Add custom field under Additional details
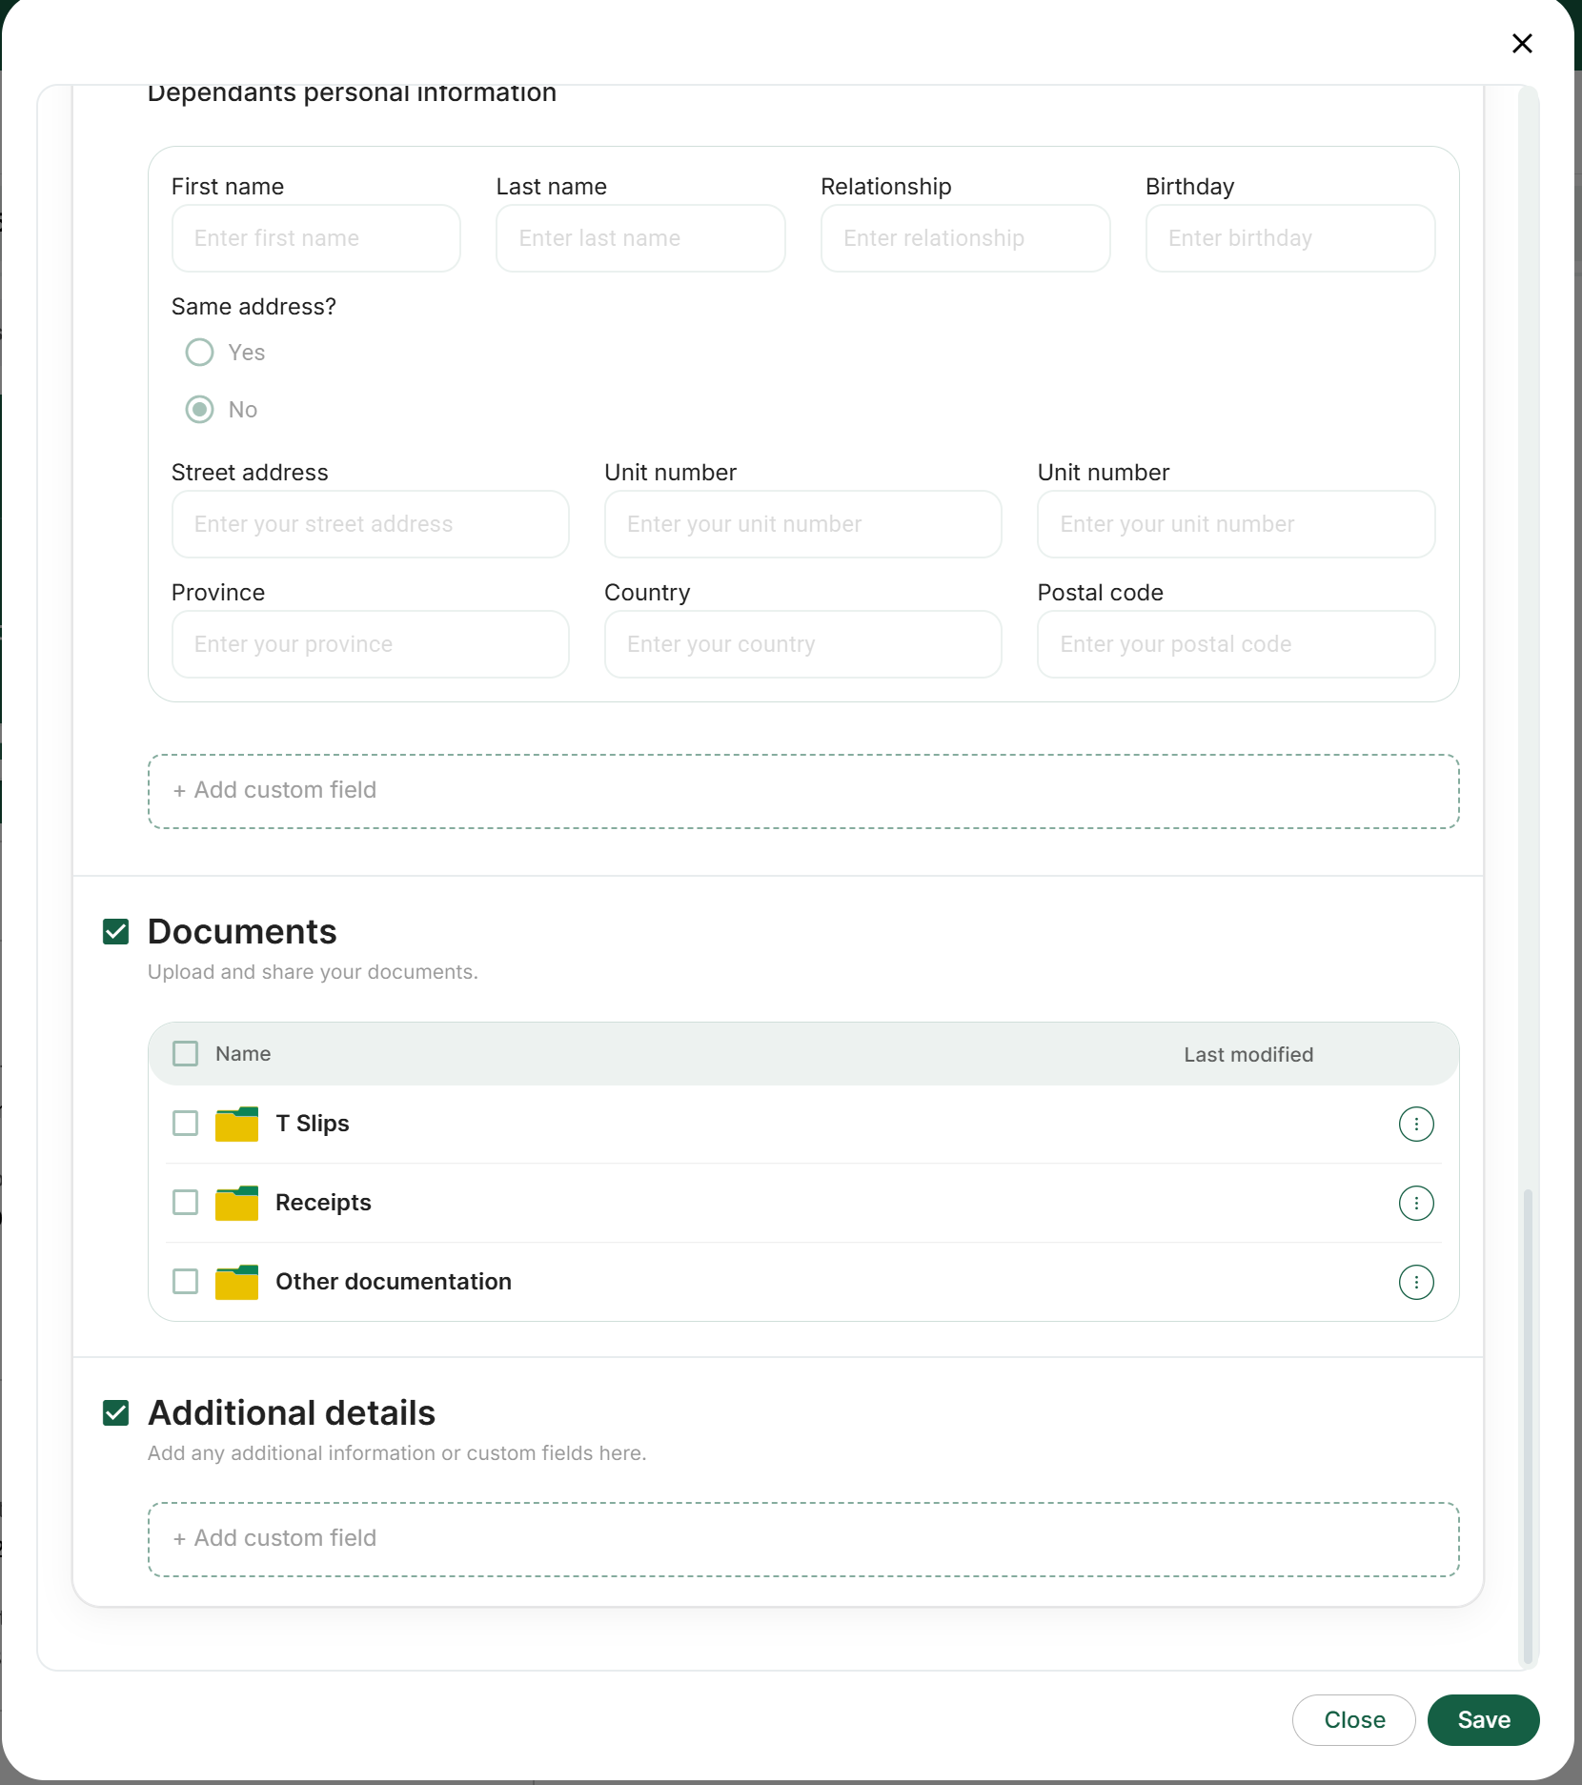The image size is (1582, 1785). pos(802,1539)
